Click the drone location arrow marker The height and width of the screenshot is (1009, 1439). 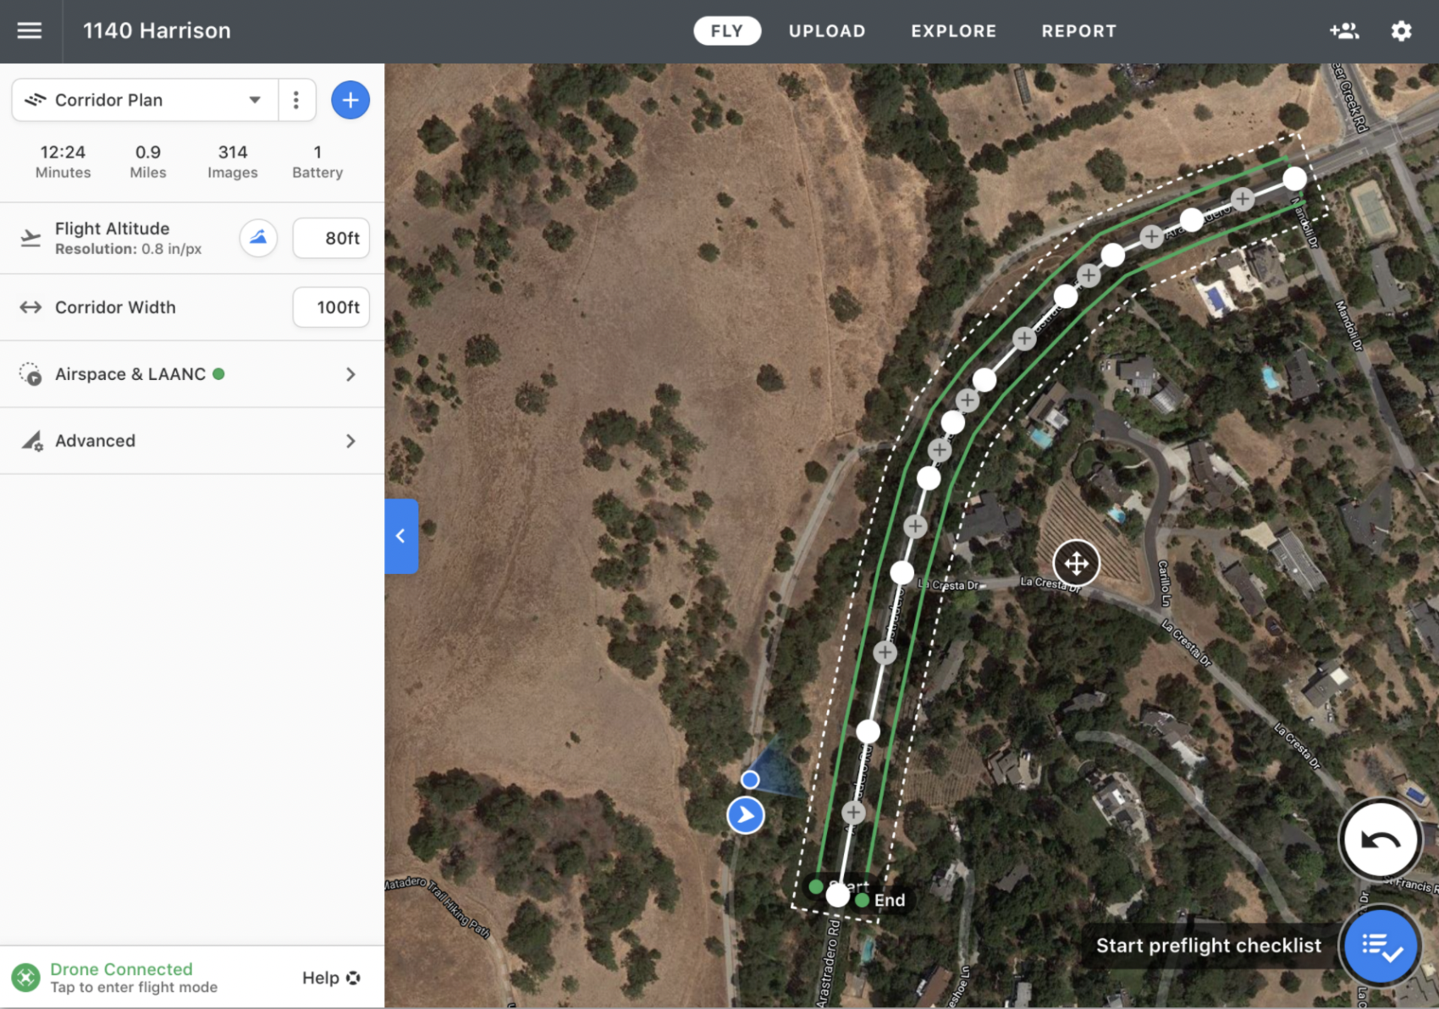pos(746,815)
